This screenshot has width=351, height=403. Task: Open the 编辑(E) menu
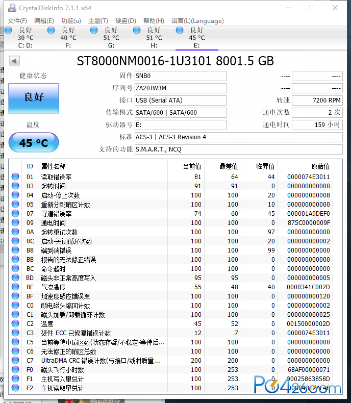(x=44, y=21)
